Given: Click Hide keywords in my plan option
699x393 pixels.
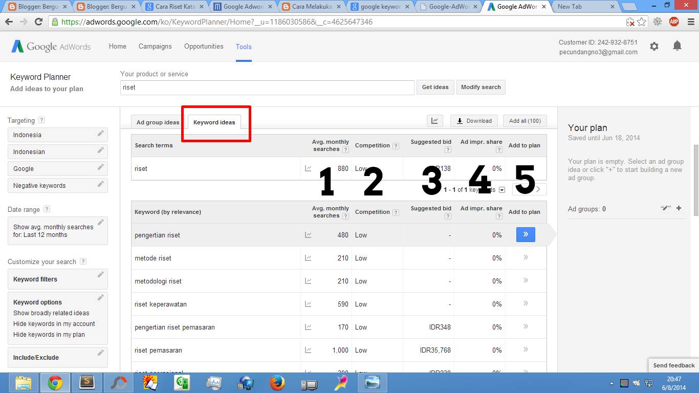Looking at the screenshot, I should 49,335.
